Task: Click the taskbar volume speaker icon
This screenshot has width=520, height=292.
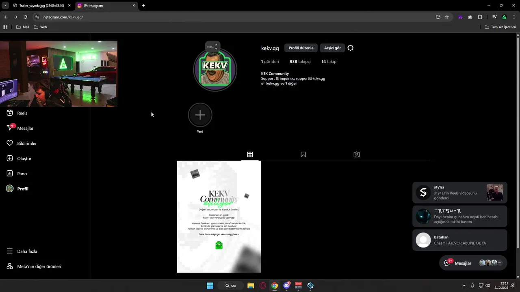Action: click(488, 286)
